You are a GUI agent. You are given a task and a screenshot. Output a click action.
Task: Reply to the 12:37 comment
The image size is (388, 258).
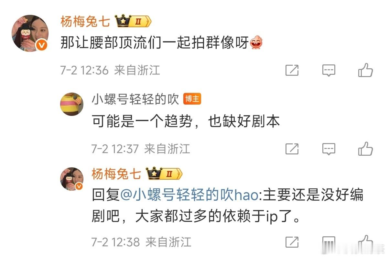tap(329, 149)
